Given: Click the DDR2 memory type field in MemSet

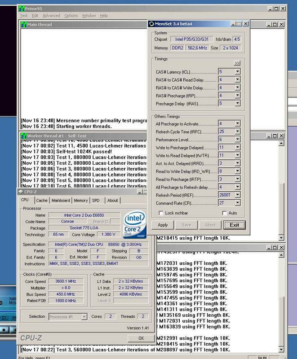Looking at the screenshot, I should (177, 48).
